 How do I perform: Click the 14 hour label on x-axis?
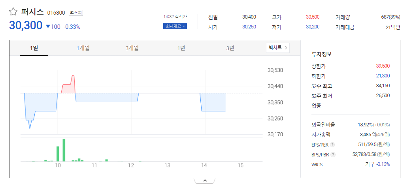(x=204, y=165)
